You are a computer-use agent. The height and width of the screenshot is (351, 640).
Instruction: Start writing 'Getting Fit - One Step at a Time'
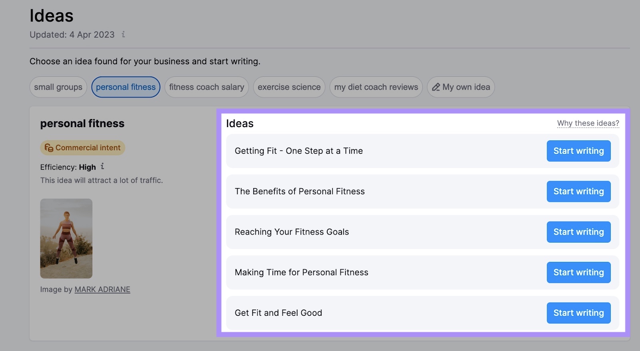578,151
